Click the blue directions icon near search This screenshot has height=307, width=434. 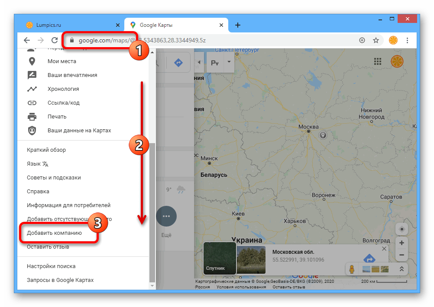click(x=178, y=63)
